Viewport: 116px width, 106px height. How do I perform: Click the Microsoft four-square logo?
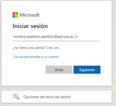coord(15,15)
